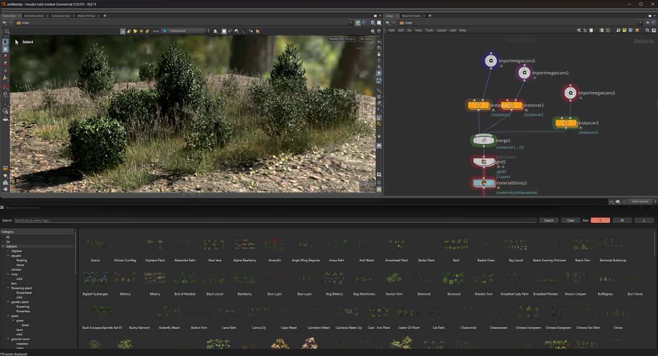Click the lock selection icon below Select tool
Screen dimensions: 658x356
click(5, 49)
